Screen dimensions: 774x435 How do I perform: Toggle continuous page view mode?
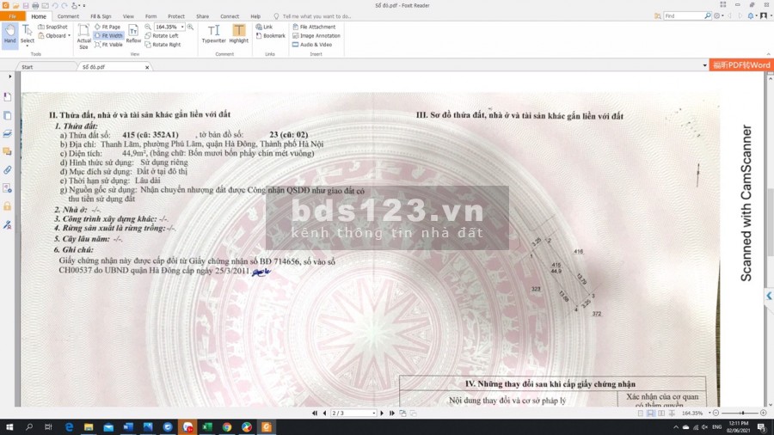coord(651,414)
